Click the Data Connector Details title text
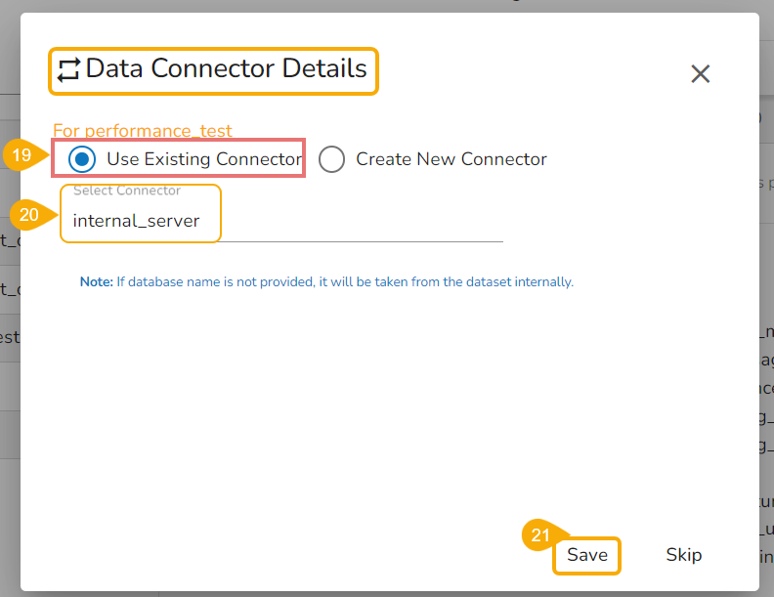774x597 pixels. coord(227,69)
